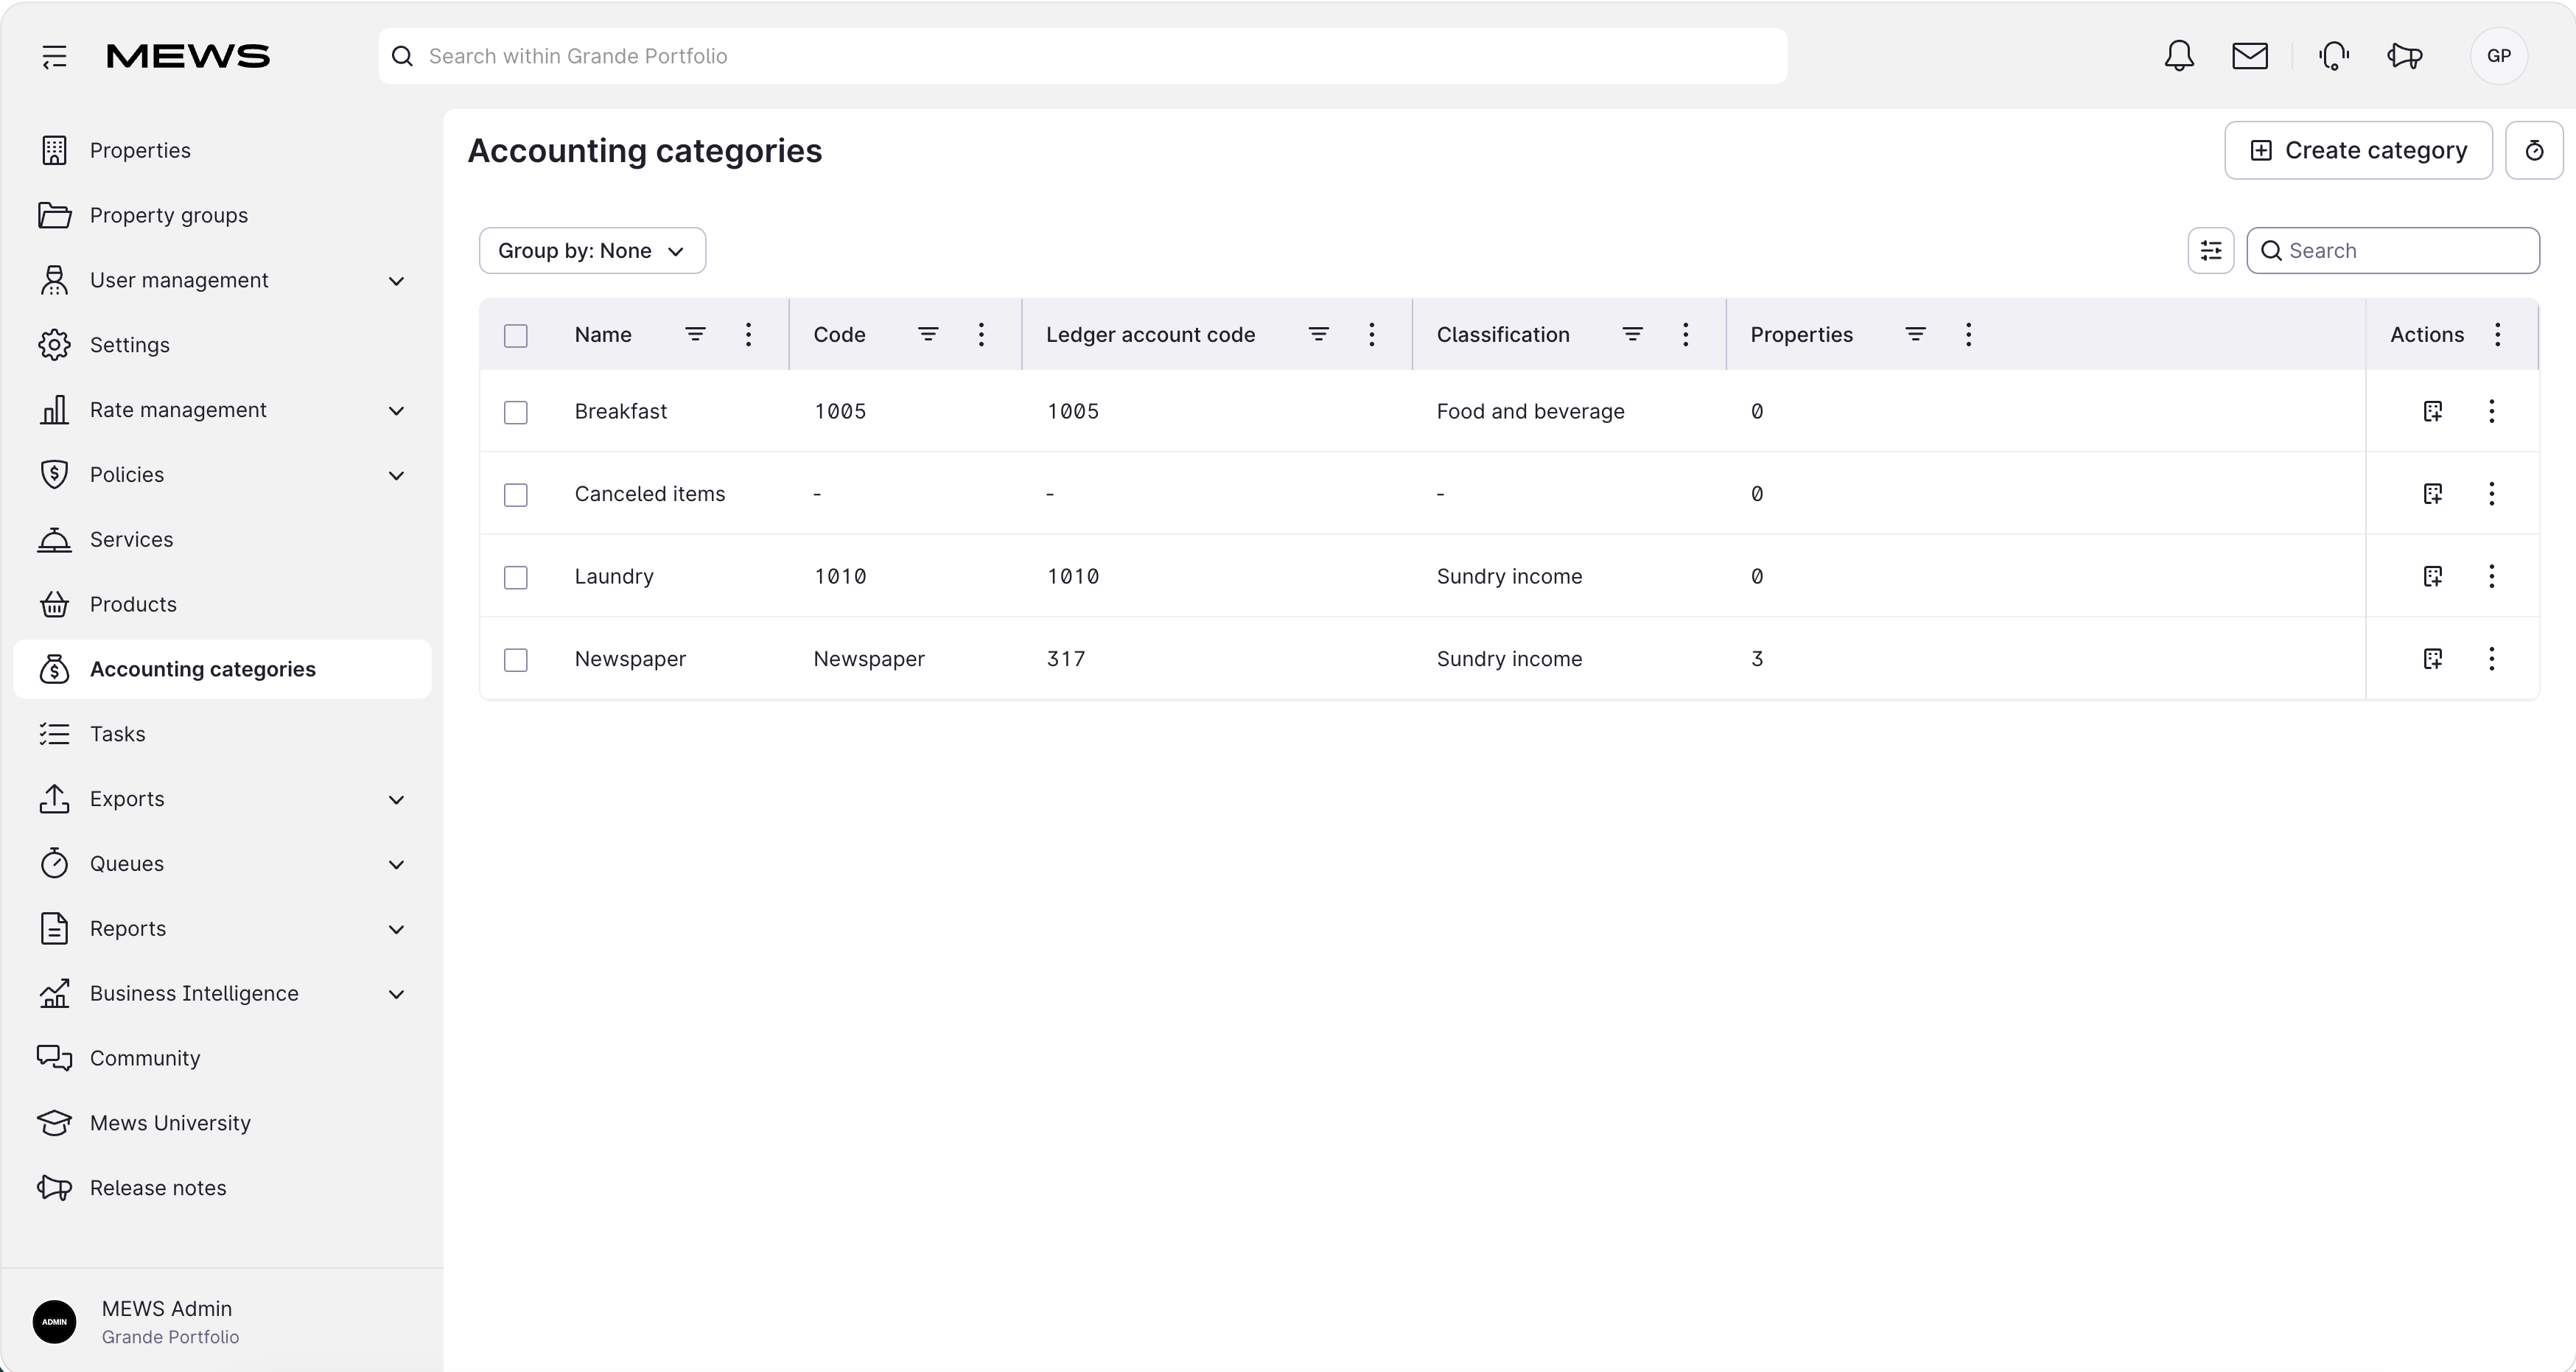
Task: Toggle the select-all checkbox in table header
Action: click(516, 336)
